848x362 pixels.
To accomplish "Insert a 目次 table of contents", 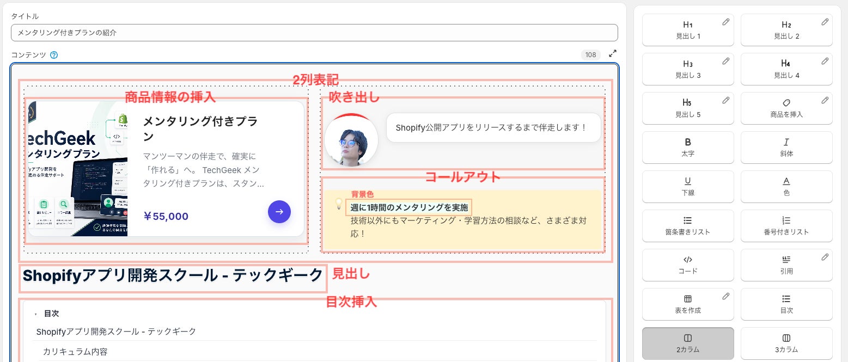I will tap(786, 304).
